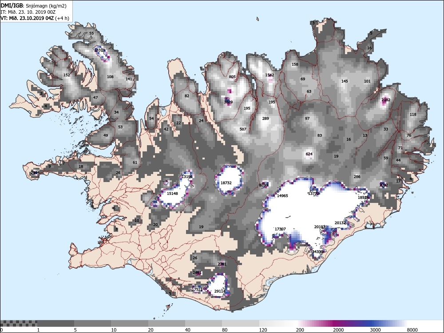Click the map value 55

tap(91, 33)
